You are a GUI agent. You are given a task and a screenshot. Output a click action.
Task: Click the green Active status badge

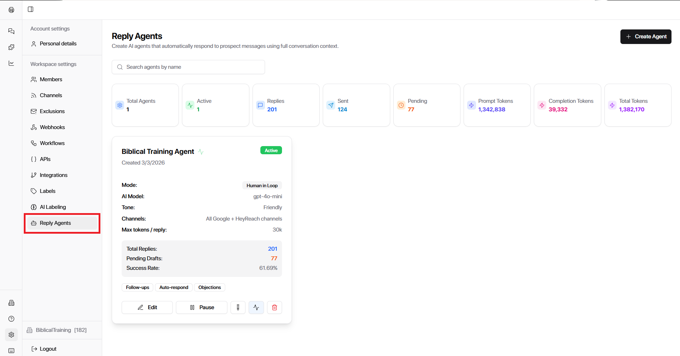pos(271,150)
